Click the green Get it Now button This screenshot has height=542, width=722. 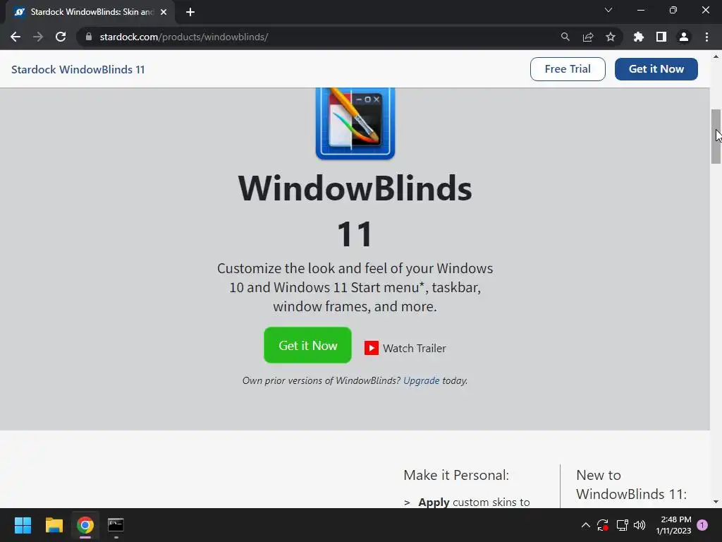tap(307, 345)
